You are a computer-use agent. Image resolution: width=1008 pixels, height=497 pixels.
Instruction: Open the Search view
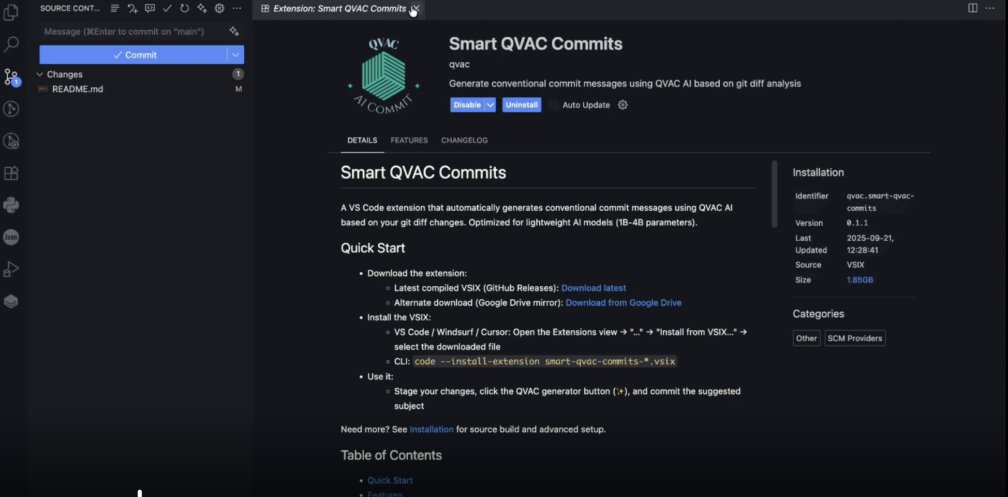coord(11,44)
